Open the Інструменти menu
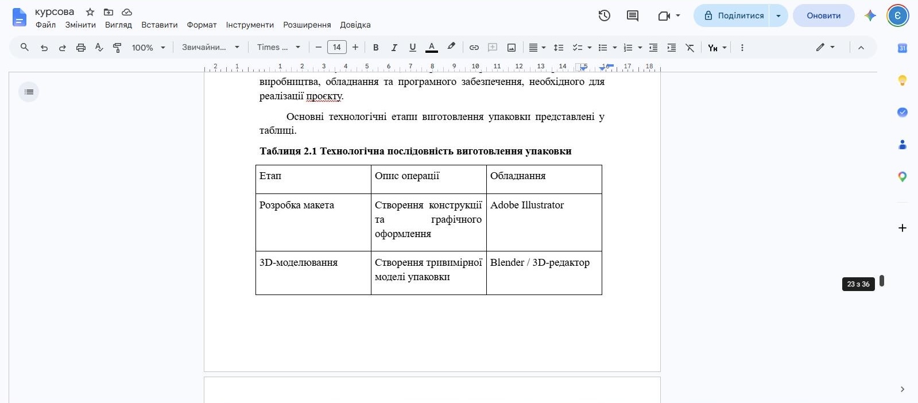The image size is (918, 403). 250,25
